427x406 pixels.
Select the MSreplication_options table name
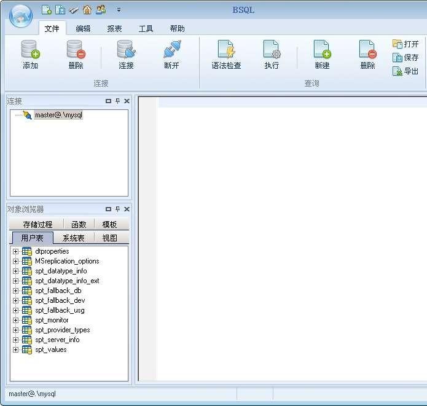[x=67, y=261]
